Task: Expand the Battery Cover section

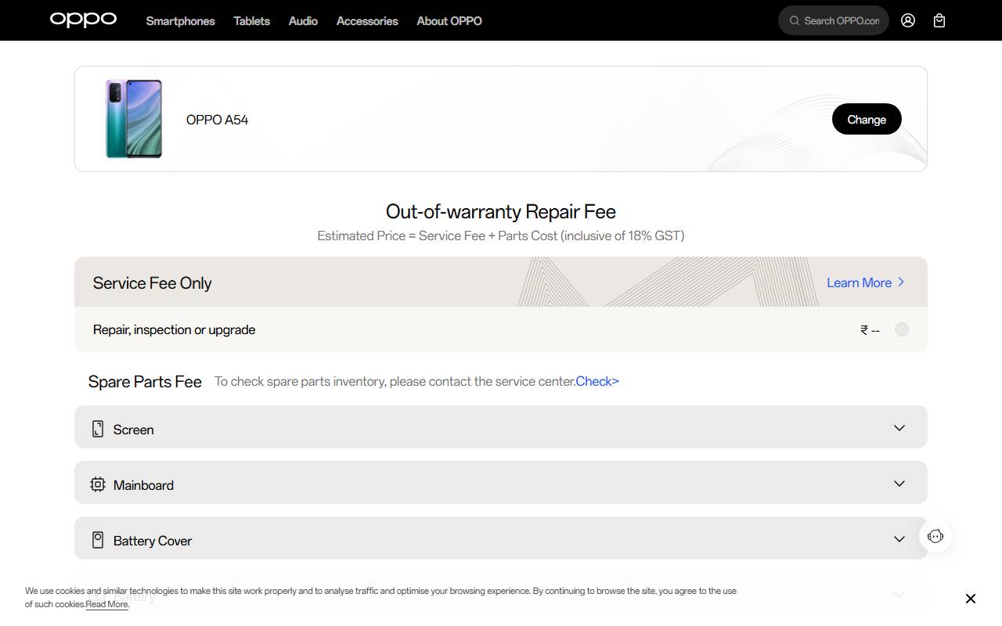Action: click(899, 539)
